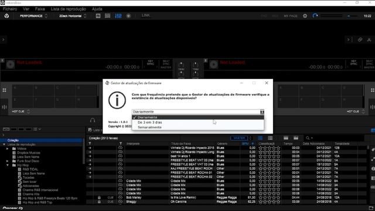Switch to blue artwork grid view icon

click(x=260, y=138)
